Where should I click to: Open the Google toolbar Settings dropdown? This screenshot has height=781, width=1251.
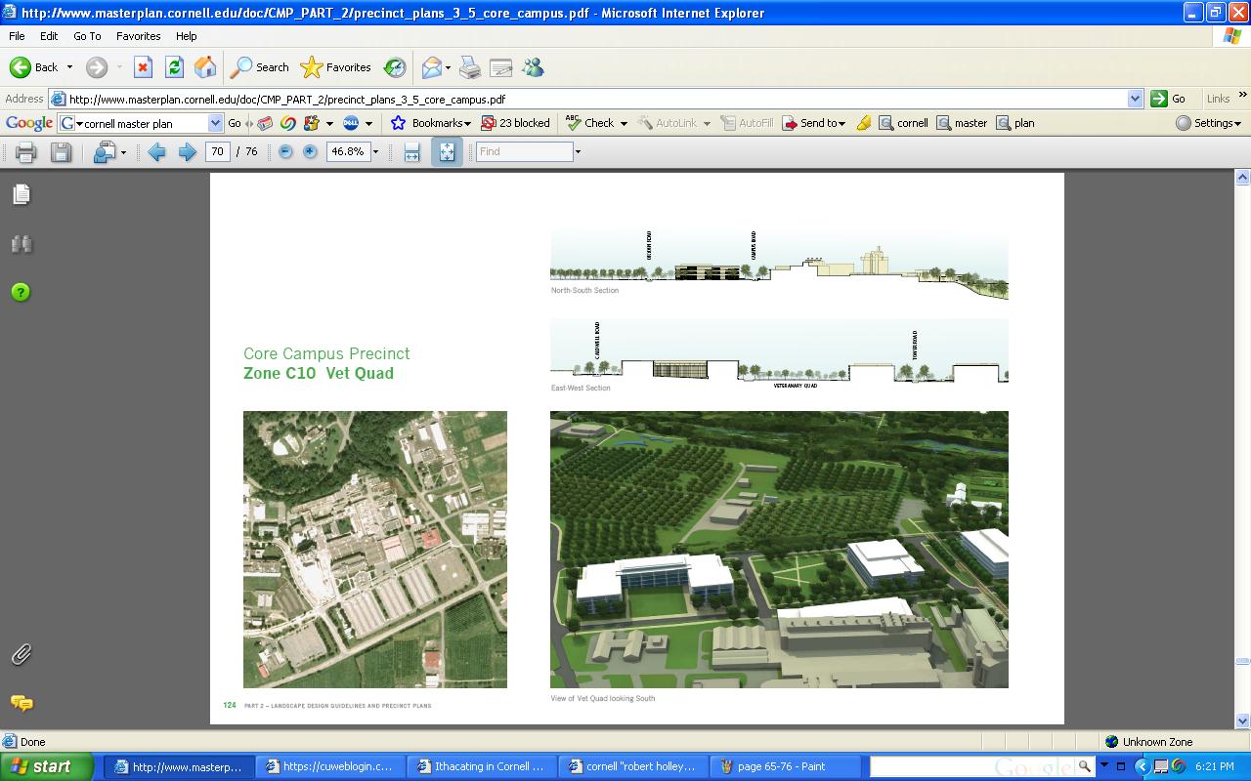pos(1209,123)
